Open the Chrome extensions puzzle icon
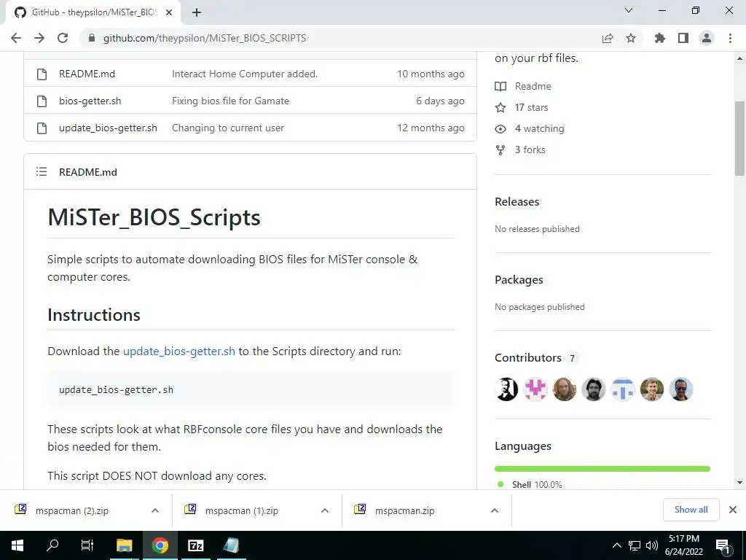746x560 pixels. pyautogui.click(x=660, y=38)
